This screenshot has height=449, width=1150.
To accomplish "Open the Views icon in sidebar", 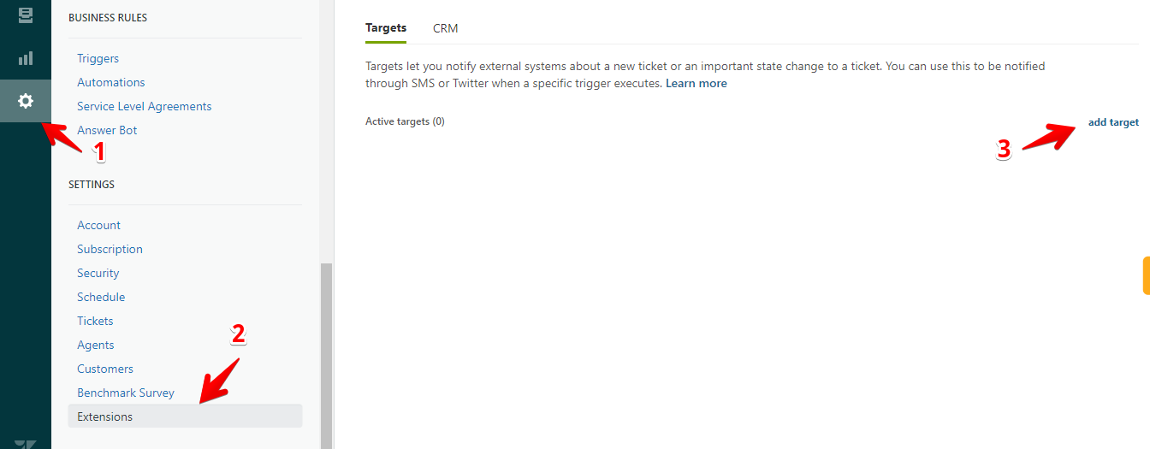I will pos(26,15).
